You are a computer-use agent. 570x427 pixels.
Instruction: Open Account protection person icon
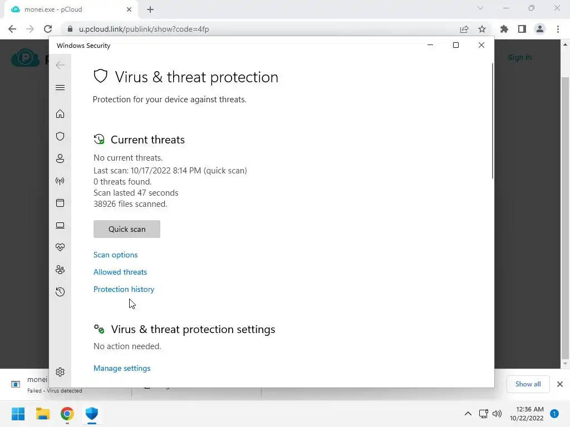pyautogui.click(x=60, y=158)
